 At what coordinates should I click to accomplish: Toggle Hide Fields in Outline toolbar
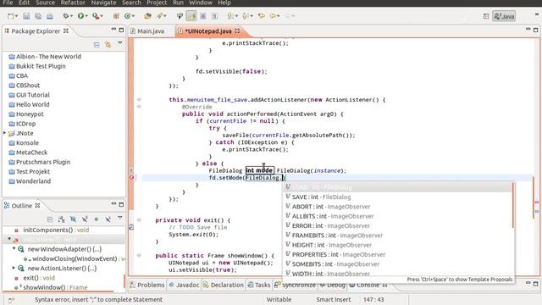point(73,219)
